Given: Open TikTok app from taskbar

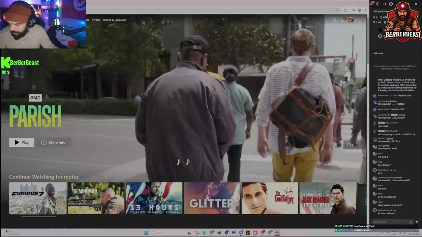Looking at the screenshot, I should 255,233.
